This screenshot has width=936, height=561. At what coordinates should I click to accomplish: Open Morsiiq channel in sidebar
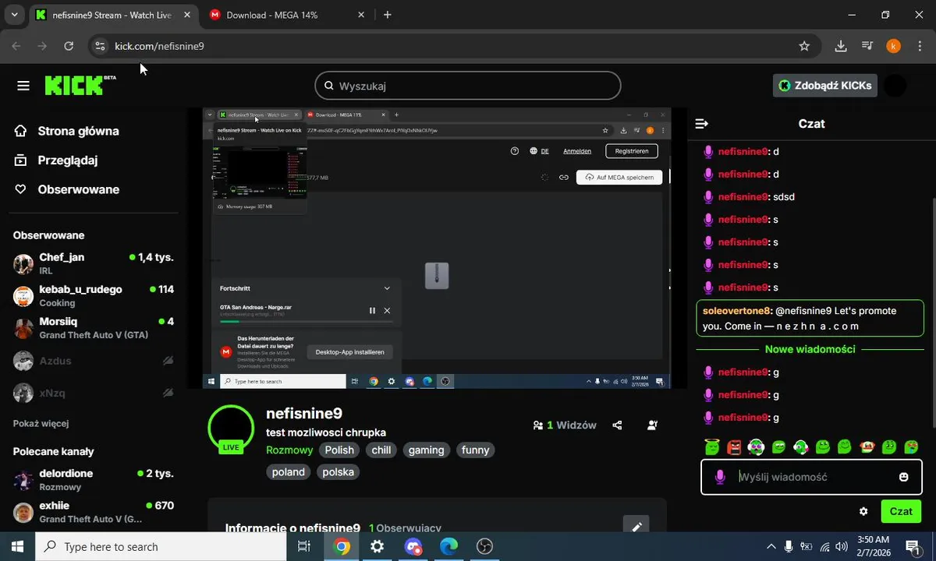pyautogui.click(x=94, y=328)
